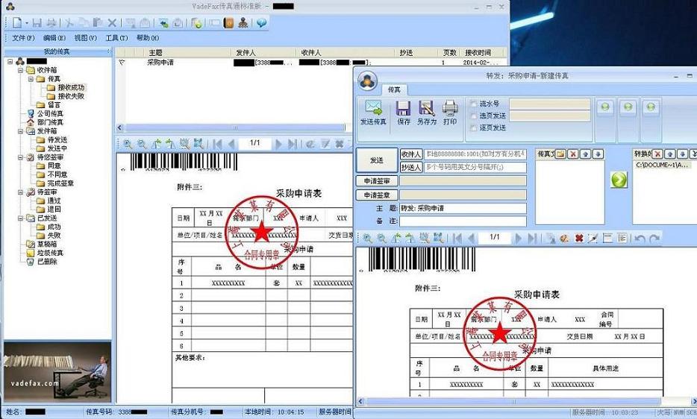Go to the last page in the forward window preview
697x419 pixels.
[532, 238]
